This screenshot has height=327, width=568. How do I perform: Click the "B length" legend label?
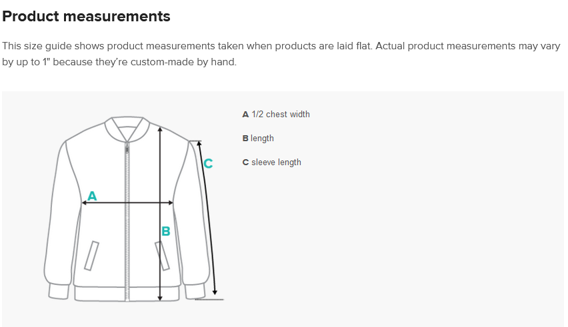tap(258, 139)
